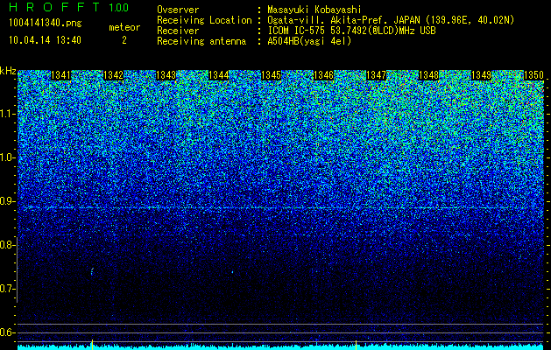
Task: Click the kHz axis unit label
Action: pos(8,71)
